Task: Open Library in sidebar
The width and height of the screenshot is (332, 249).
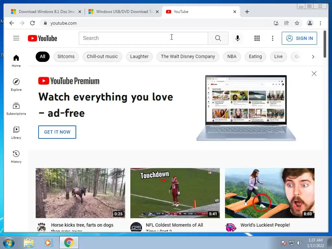Action: pos(16,133)
